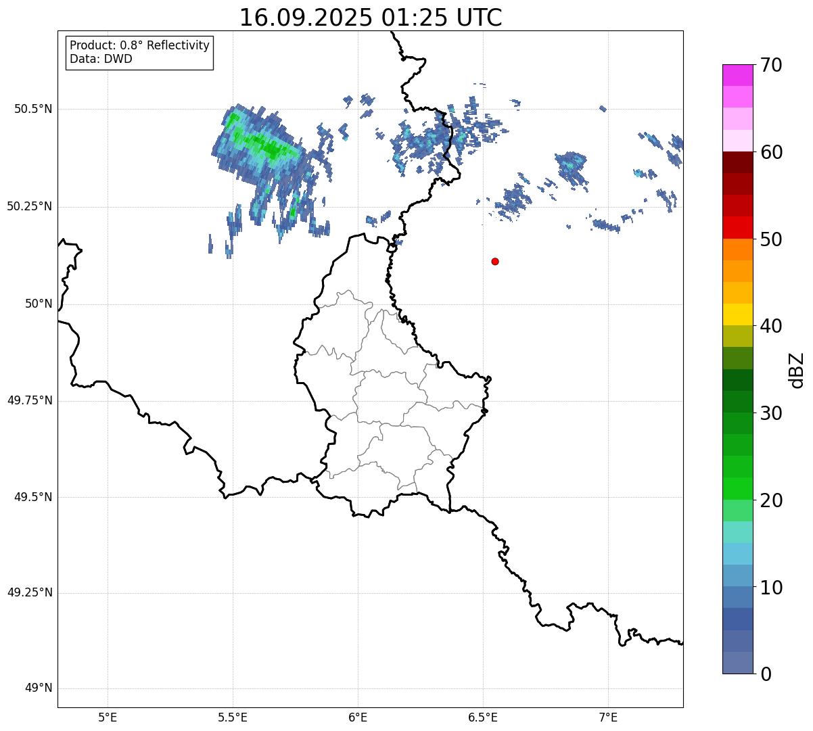Click the colorbar tick value 40

coord(771,327)
